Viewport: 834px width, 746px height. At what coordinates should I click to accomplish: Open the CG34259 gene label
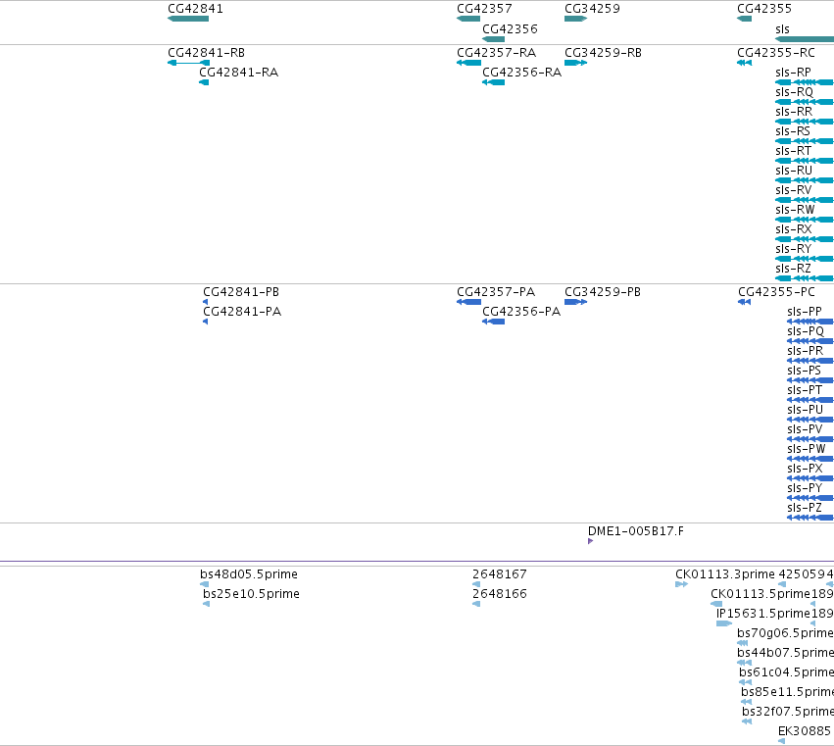click(x=592, y=9)
